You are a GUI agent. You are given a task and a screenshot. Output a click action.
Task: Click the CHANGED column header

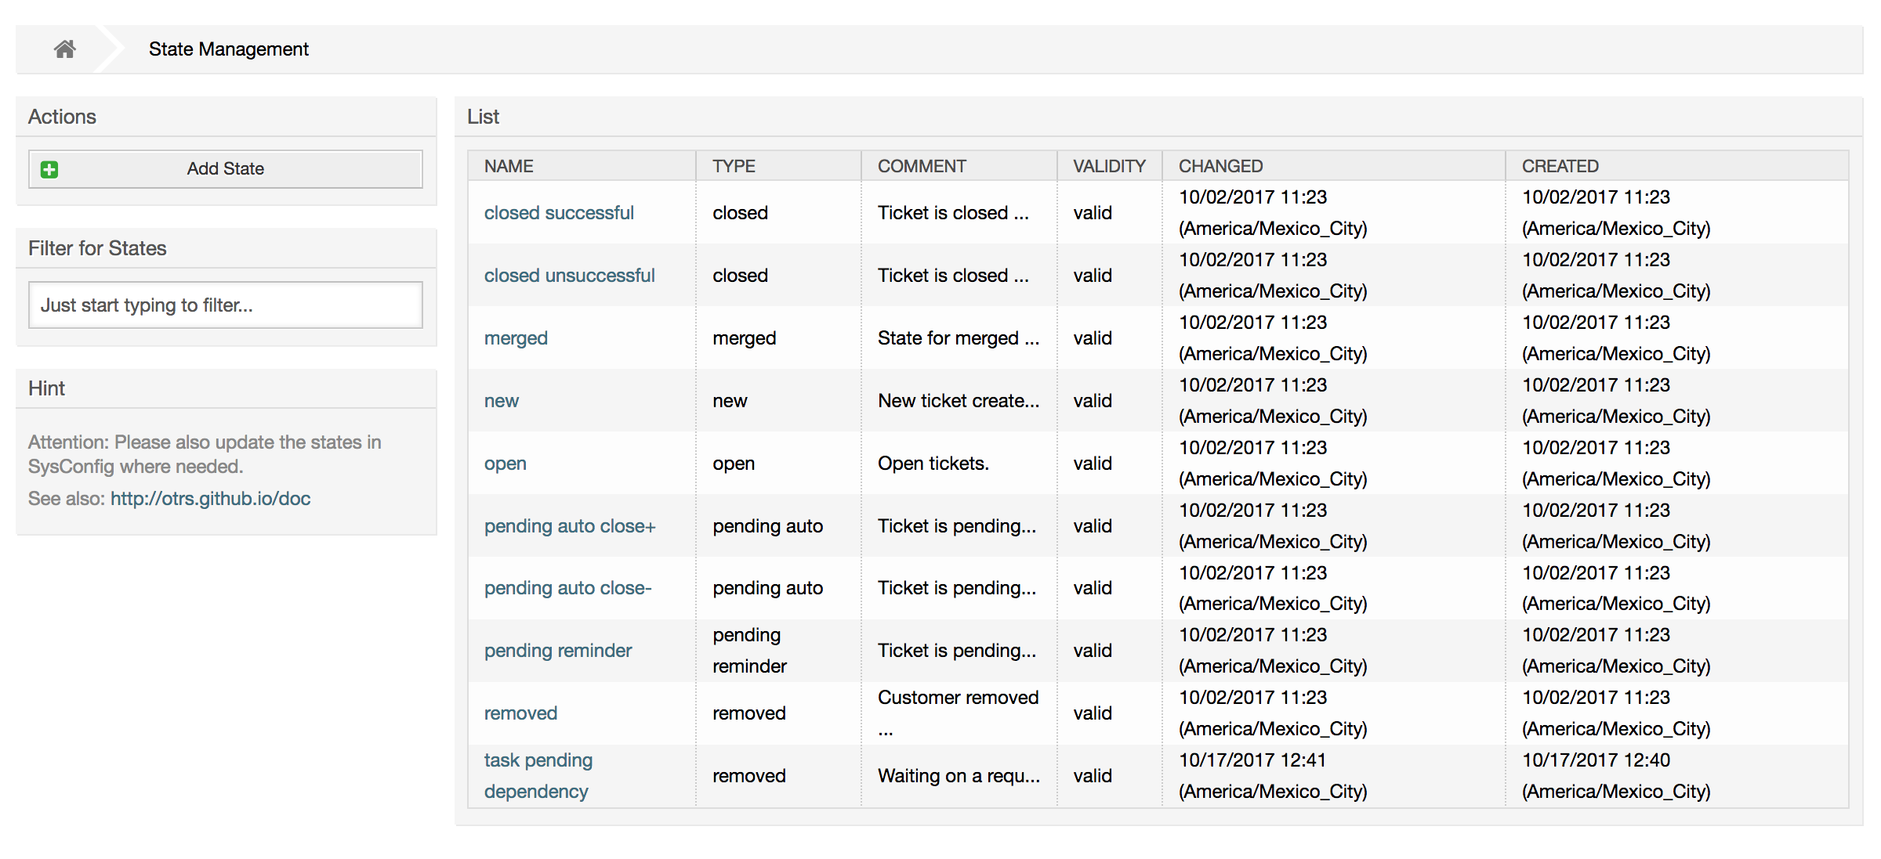[x=1220, y=166]
